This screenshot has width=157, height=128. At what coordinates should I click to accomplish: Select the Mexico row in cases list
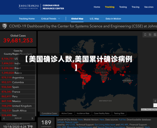pyautogui.click(x=18, y=101)
